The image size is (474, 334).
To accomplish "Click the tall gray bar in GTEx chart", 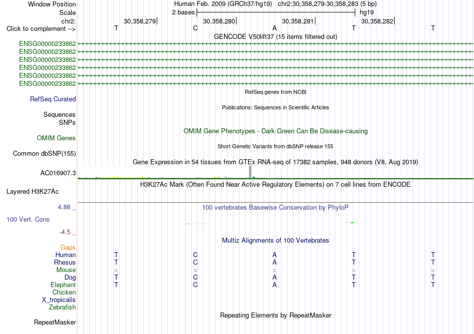I will [x=250, y=172].
